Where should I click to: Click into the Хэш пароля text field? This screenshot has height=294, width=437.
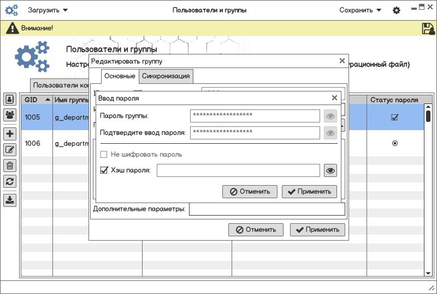(x=238, y=170)
